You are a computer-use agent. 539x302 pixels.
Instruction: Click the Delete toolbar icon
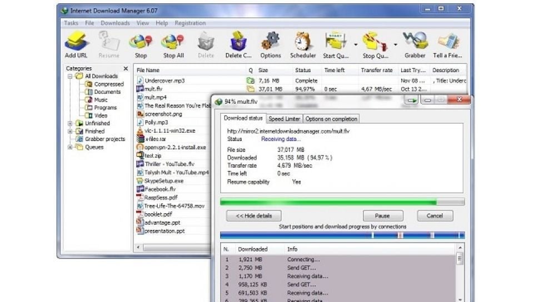[x=206, y=42]
